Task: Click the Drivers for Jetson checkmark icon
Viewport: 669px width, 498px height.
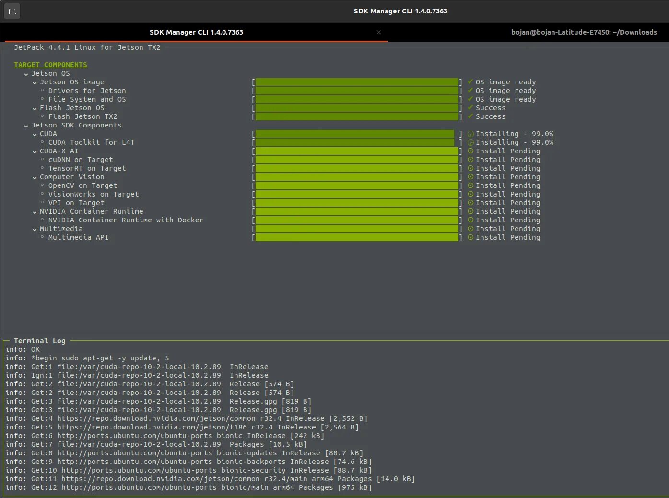Action: 470,91
